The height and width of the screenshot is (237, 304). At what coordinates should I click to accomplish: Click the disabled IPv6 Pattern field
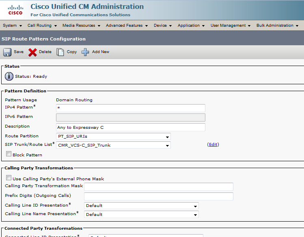[131, 117]
